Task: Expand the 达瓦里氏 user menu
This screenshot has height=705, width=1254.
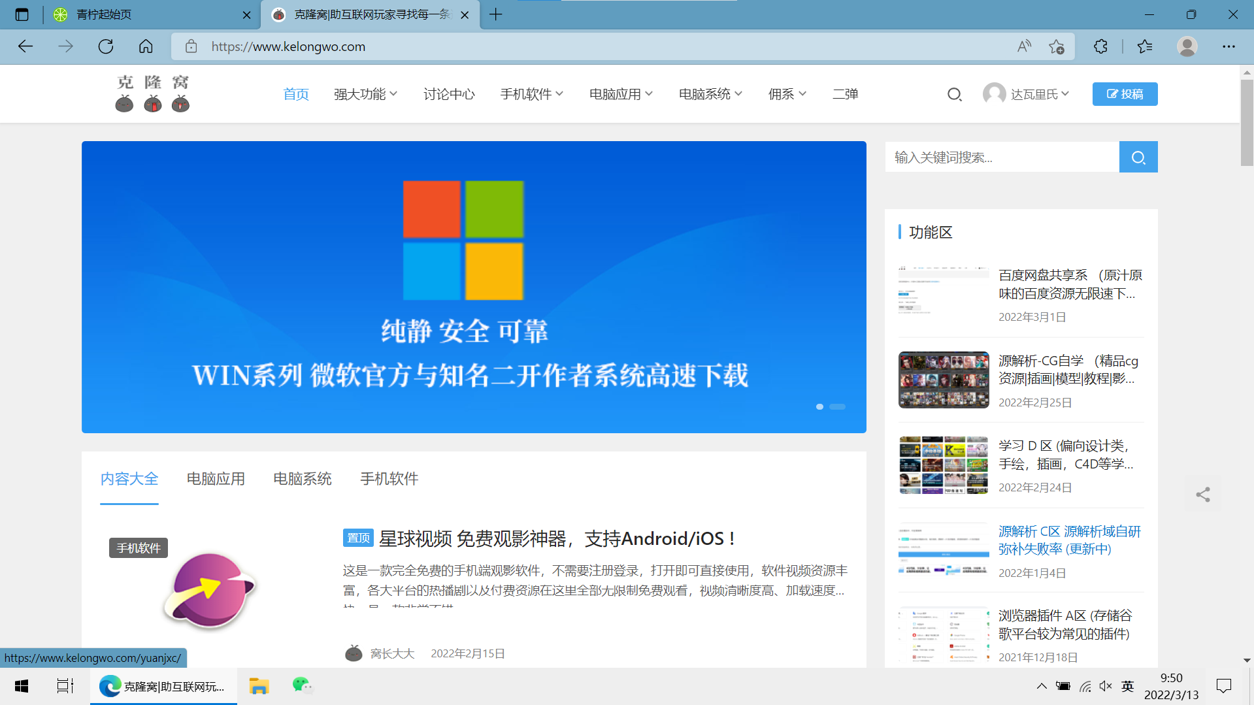Action: pyautogui.click(x=1026, y=94)
